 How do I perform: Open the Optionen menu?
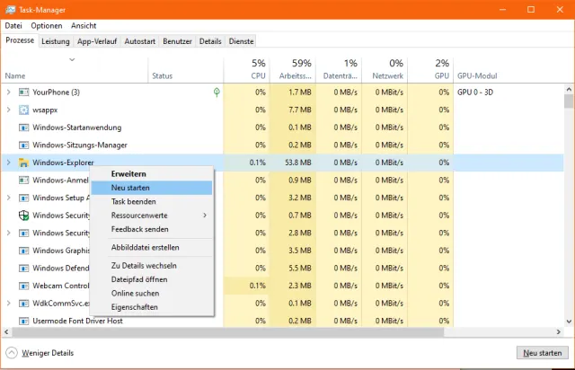coord(47,26)
